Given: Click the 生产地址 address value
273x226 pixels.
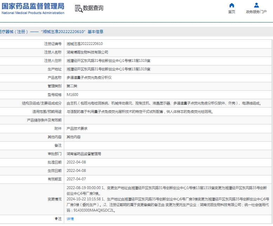Looking at the screenshot, I should tap(108, 69).
